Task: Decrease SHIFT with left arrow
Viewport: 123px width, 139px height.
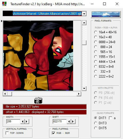Action: click(x=69, y=122)
